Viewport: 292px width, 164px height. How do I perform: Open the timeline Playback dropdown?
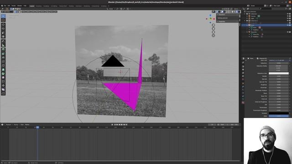pyautogui.click(x=9, y=124)
